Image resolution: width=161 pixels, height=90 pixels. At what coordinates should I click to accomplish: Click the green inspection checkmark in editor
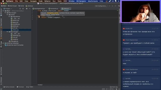(117, 10)
